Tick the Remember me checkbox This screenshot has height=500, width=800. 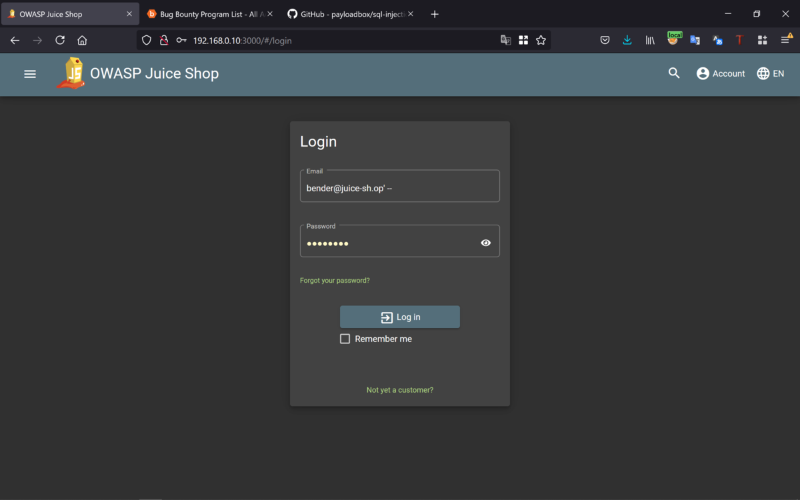[x=345, y=339]
